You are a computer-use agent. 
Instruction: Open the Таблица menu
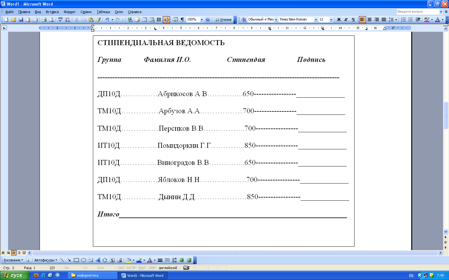point(103,12)
